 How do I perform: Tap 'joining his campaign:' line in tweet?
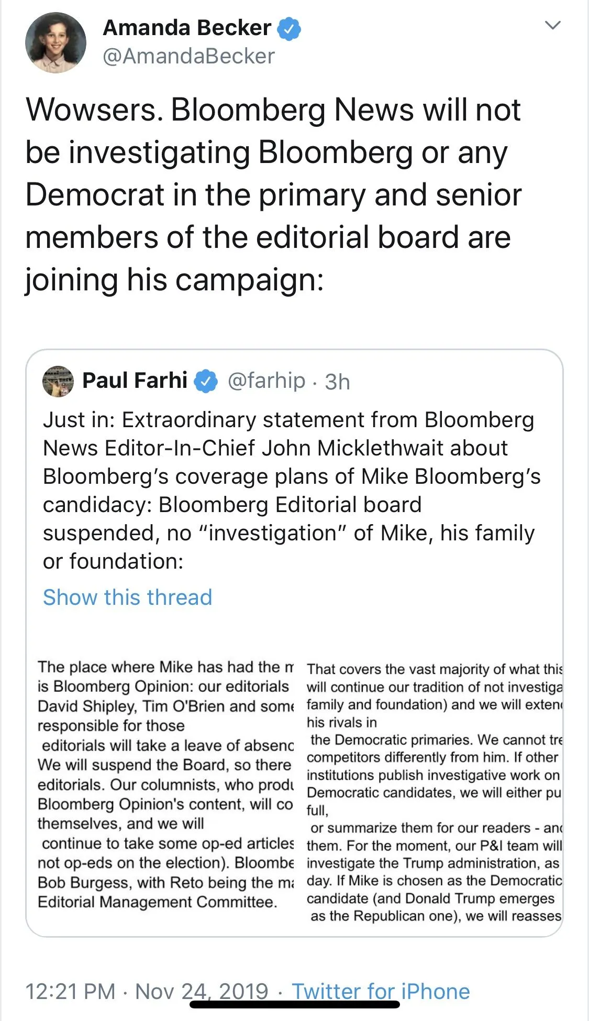(x=174, y=280)
